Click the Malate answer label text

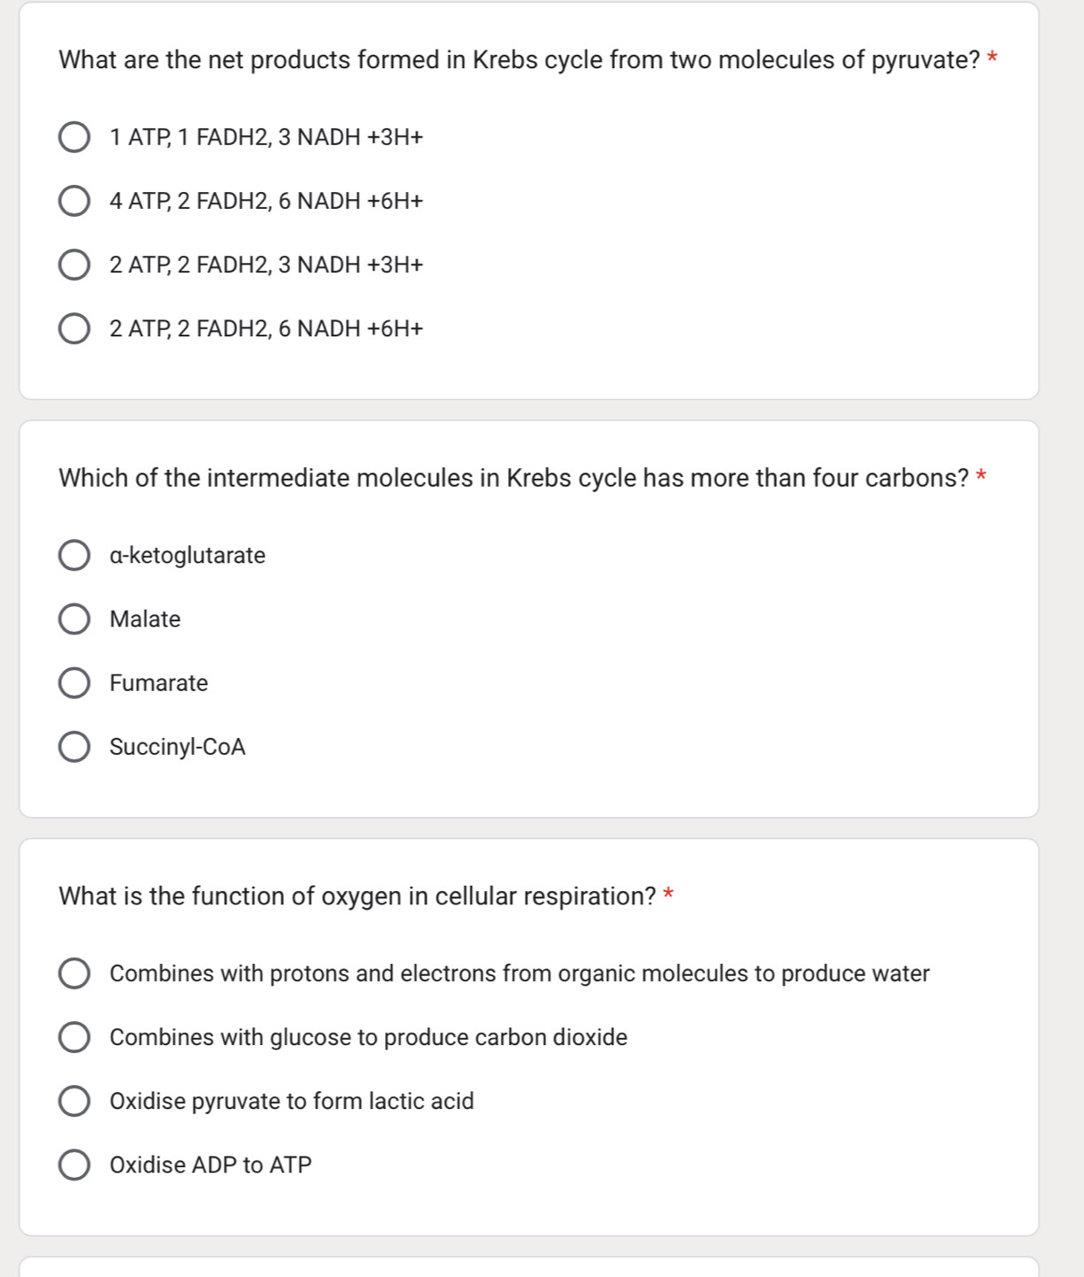145,619
